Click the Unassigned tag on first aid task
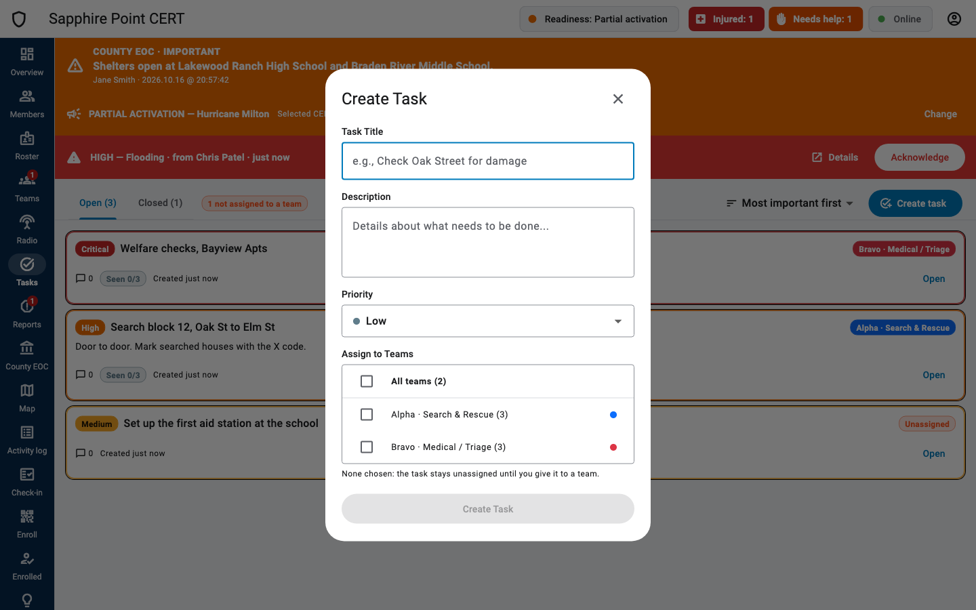The image size is (976, 610). click(927, 424)
